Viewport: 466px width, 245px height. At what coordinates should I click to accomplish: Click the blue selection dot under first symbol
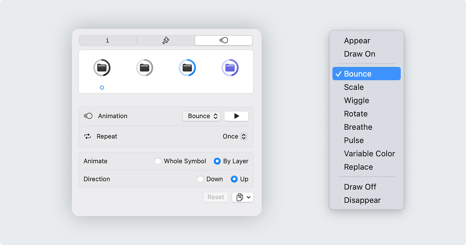pos(102,88)
